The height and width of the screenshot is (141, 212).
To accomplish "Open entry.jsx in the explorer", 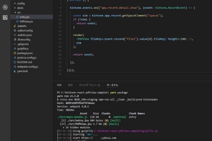I will tap(25, 17).
